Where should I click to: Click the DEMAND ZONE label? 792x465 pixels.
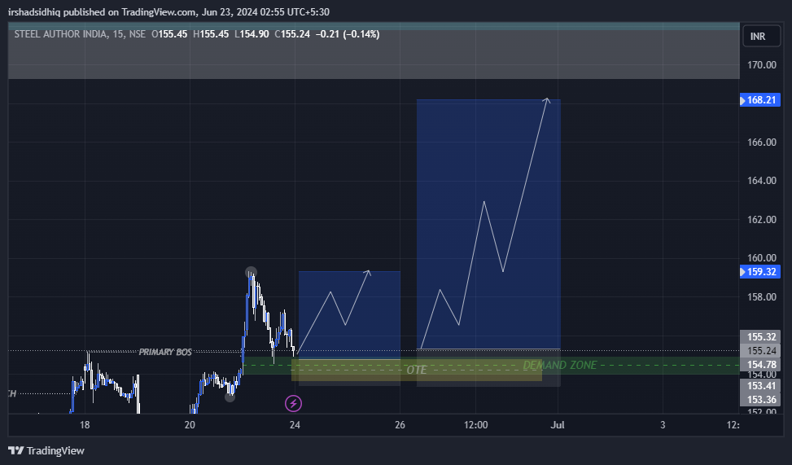tap(560, 365)
